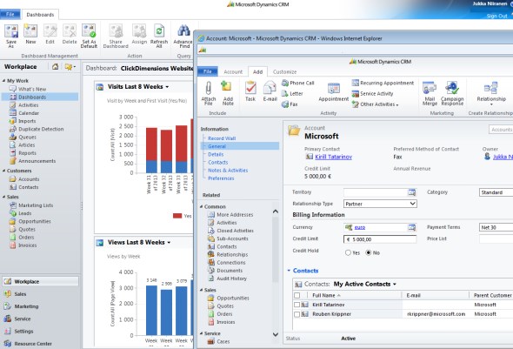Collapse the Common related section
The width and height of the screenshot is (513, 349).
[202, 206]
